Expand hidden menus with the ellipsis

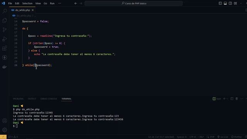59,3
